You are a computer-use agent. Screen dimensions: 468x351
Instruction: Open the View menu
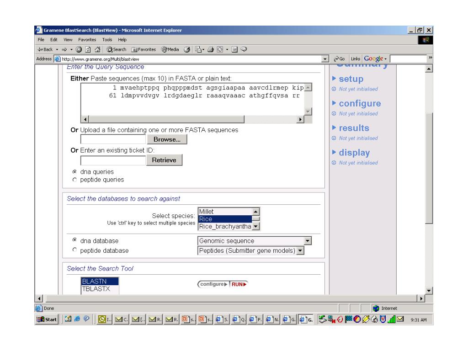68,40
